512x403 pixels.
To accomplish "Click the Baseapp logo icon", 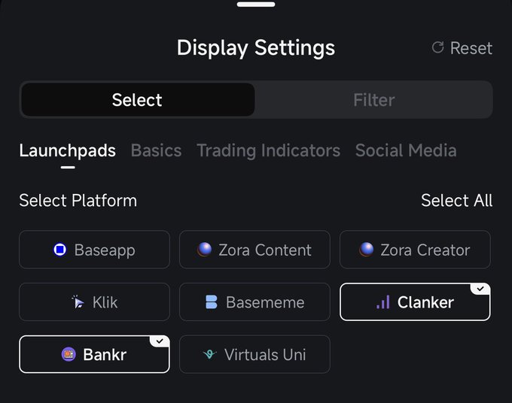I will coord(60,250).
